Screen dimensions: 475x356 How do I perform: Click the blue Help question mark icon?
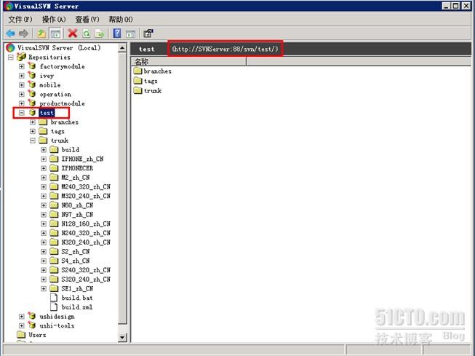click(117, 33)
